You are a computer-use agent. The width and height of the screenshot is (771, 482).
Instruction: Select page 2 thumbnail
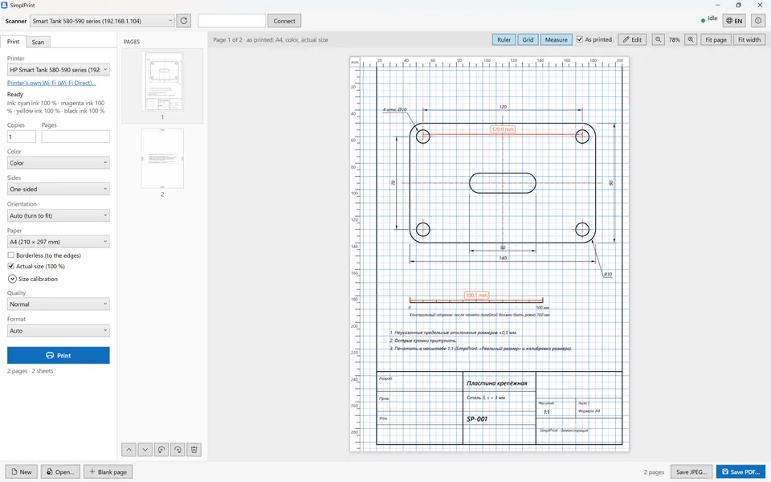[162, 158]
